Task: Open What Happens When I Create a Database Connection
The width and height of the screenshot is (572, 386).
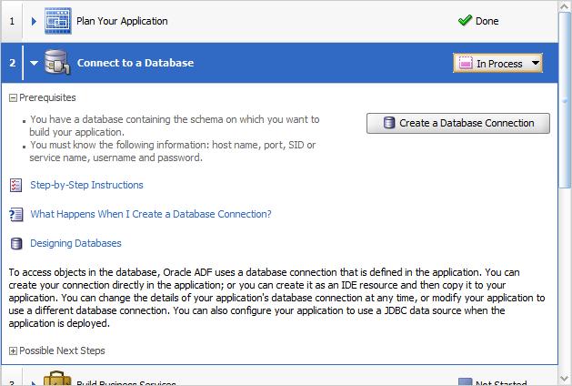Action: pyautogui.click(x=151, y=214)
